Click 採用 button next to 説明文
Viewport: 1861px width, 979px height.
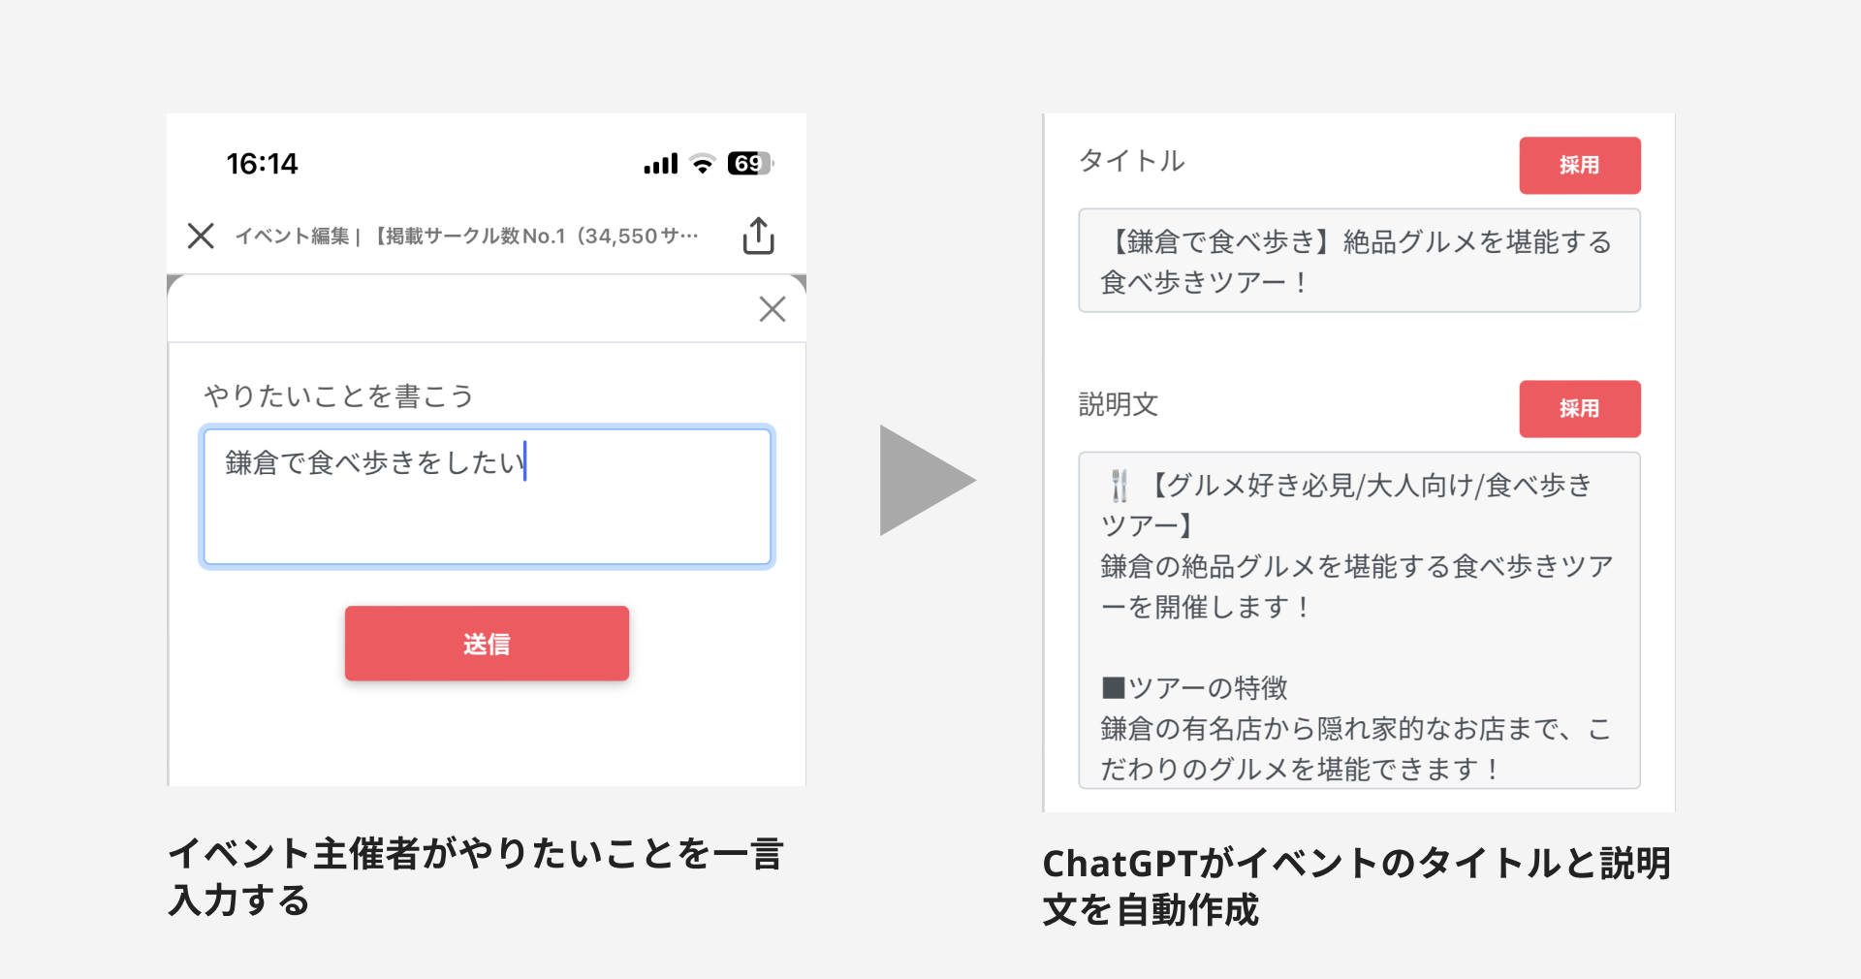point(1579,409)
